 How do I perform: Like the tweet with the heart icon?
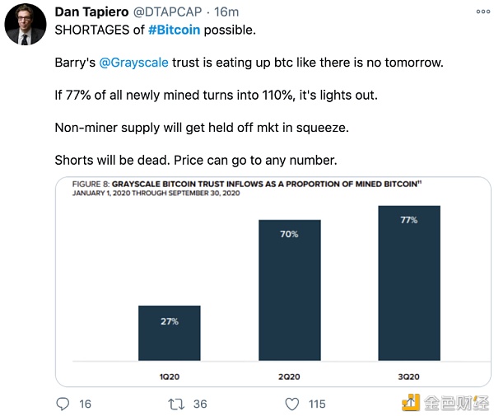click(291, 404)
